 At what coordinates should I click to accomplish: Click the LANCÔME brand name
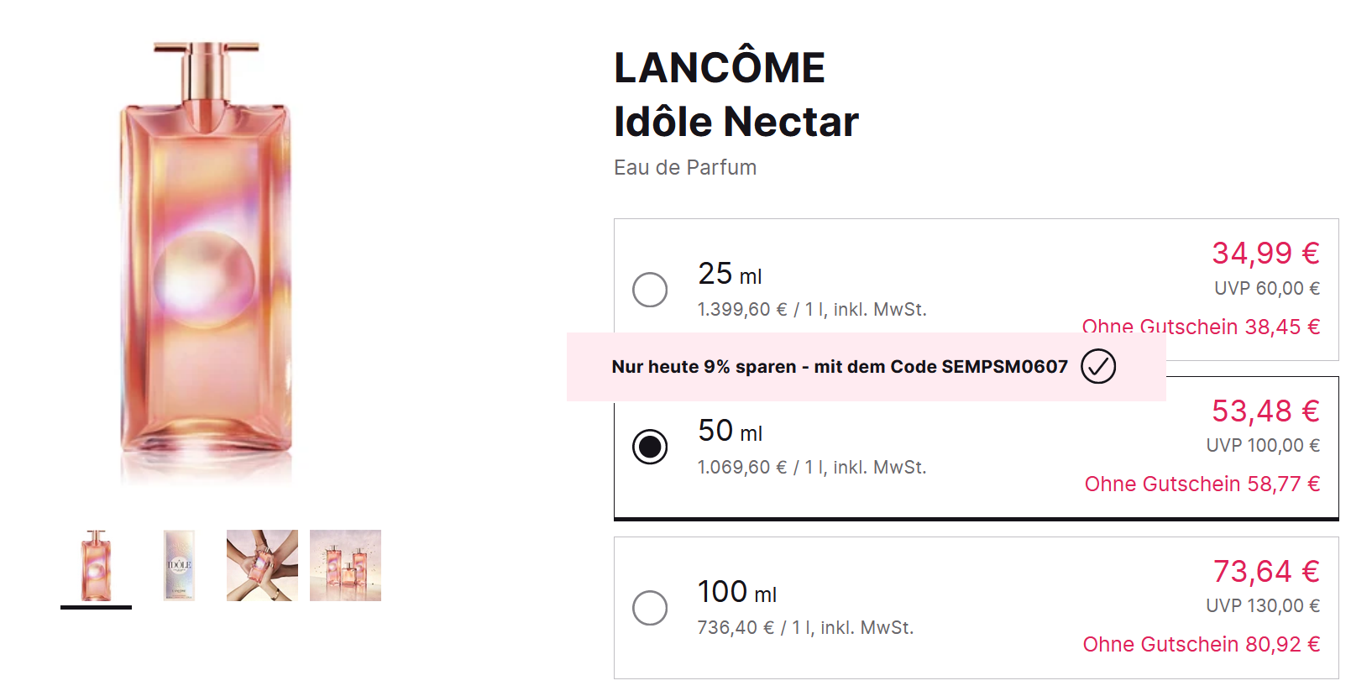[x=720, y=68]
